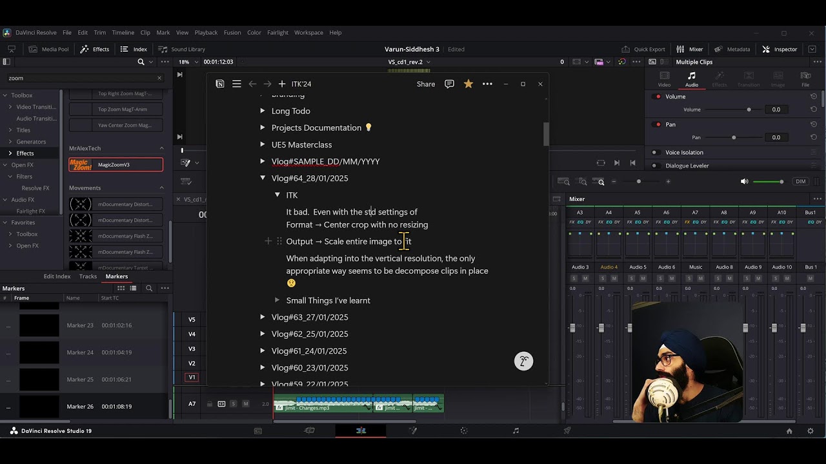826x464 pixels.
Task: Open the Index panel
Action: [134, 49]
